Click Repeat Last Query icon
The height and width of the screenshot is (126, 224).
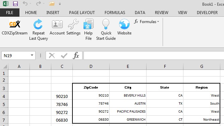pyautogui.click(x=39, y=30)
